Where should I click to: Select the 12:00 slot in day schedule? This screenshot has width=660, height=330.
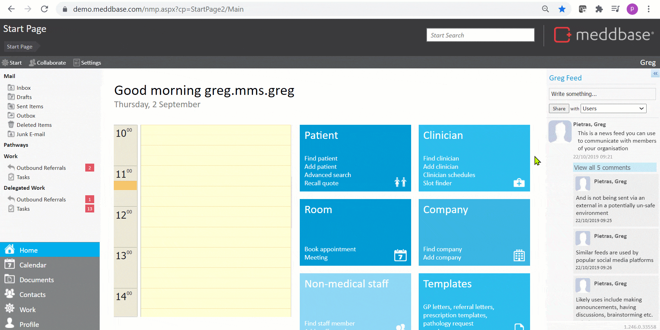click(216, 217)
